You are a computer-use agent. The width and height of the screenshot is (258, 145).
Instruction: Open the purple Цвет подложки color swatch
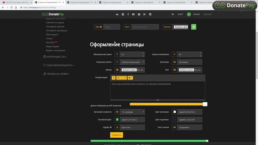[175, 120]
